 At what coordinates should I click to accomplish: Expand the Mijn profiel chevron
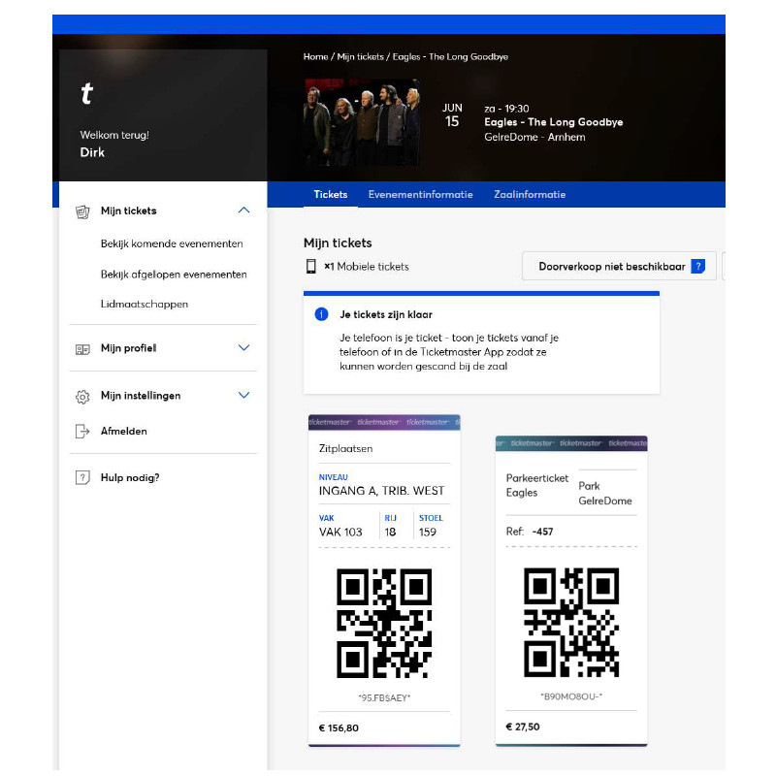(x=243, y=348)
